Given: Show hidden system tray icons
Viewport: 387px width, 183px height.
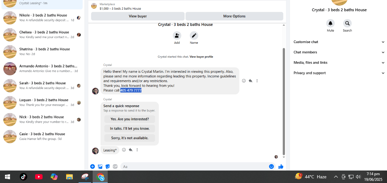Looking at the screenshot, I should point(336,177).
